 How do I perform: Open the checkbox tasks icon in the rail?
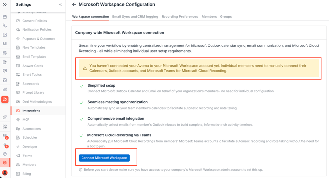[x=5, y=35]
